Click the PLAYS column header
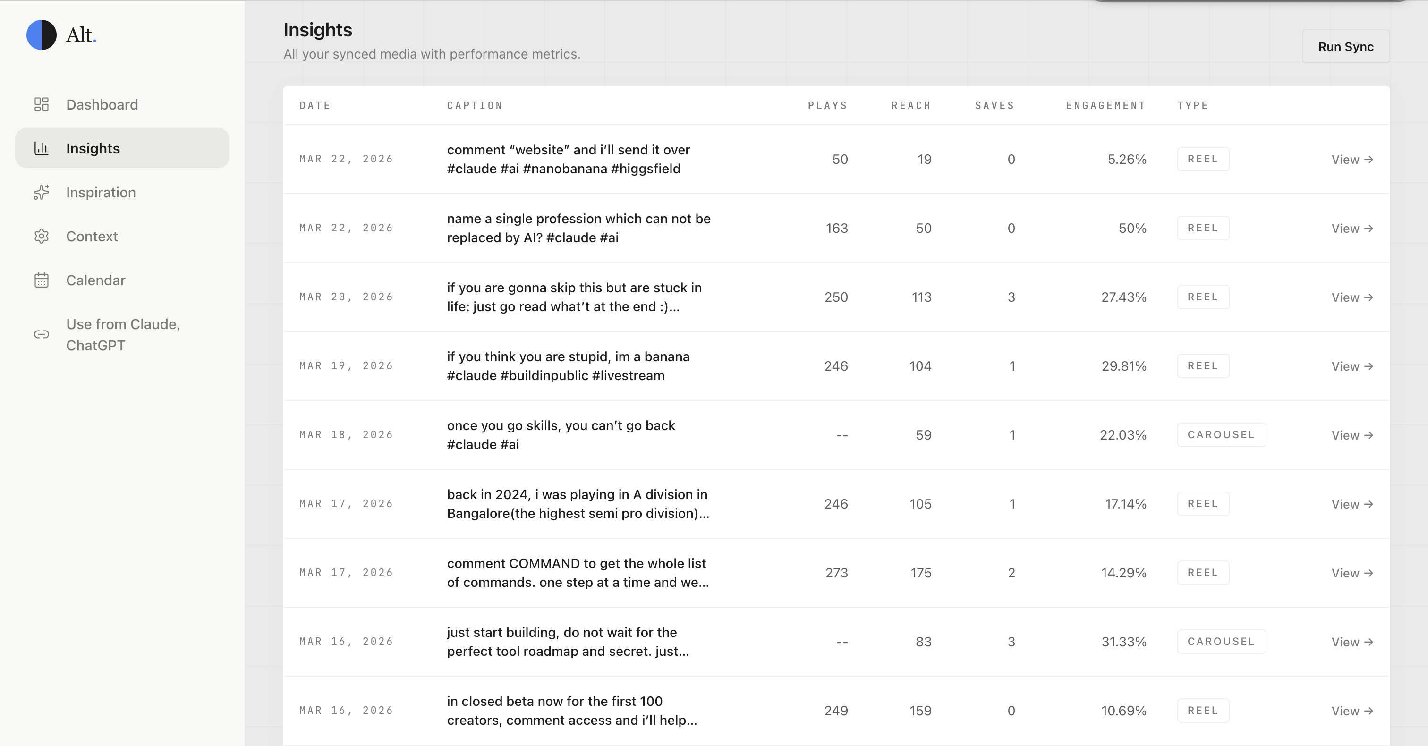This screenshot has width=1428, height=746. click(x=827, y=105)
